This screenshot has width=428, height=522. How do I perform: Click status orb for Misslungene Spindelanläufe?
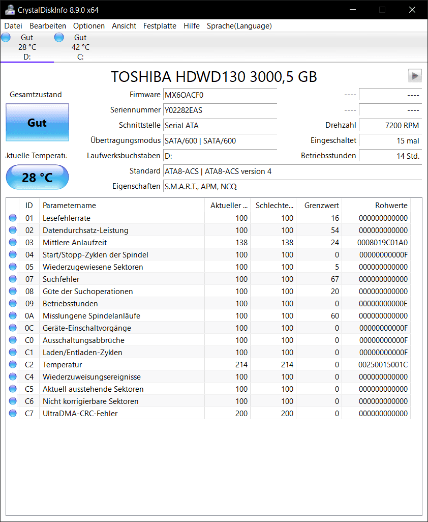[13, 315]
